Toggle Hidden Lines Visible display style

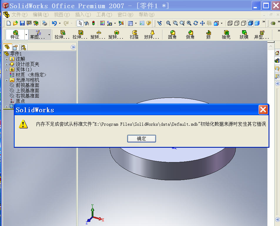(x=237, y=23)
